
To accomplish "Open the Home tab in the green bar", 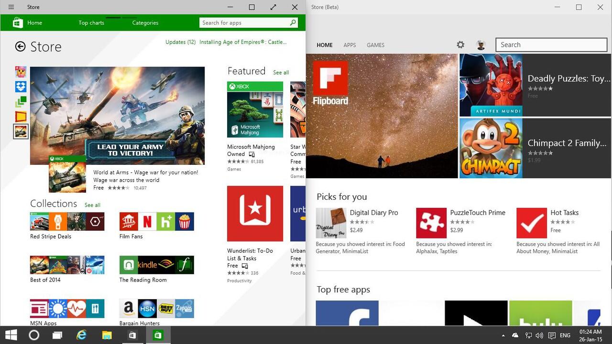I will click(x=34, y=22).
